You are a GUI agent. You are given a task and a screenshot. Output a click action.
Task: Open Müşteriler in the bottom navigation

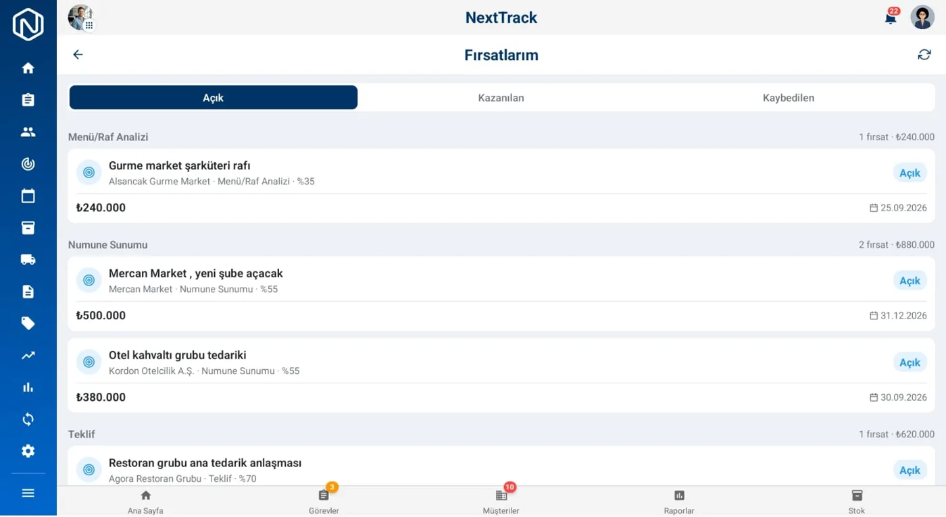click(x=501, y=502)
